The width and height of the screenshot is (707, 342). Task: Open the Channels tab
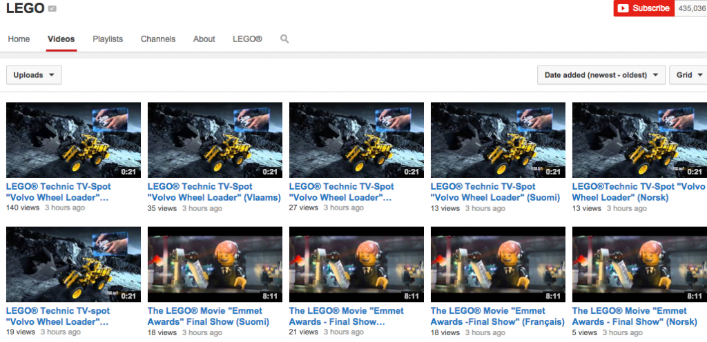[158, 39]
